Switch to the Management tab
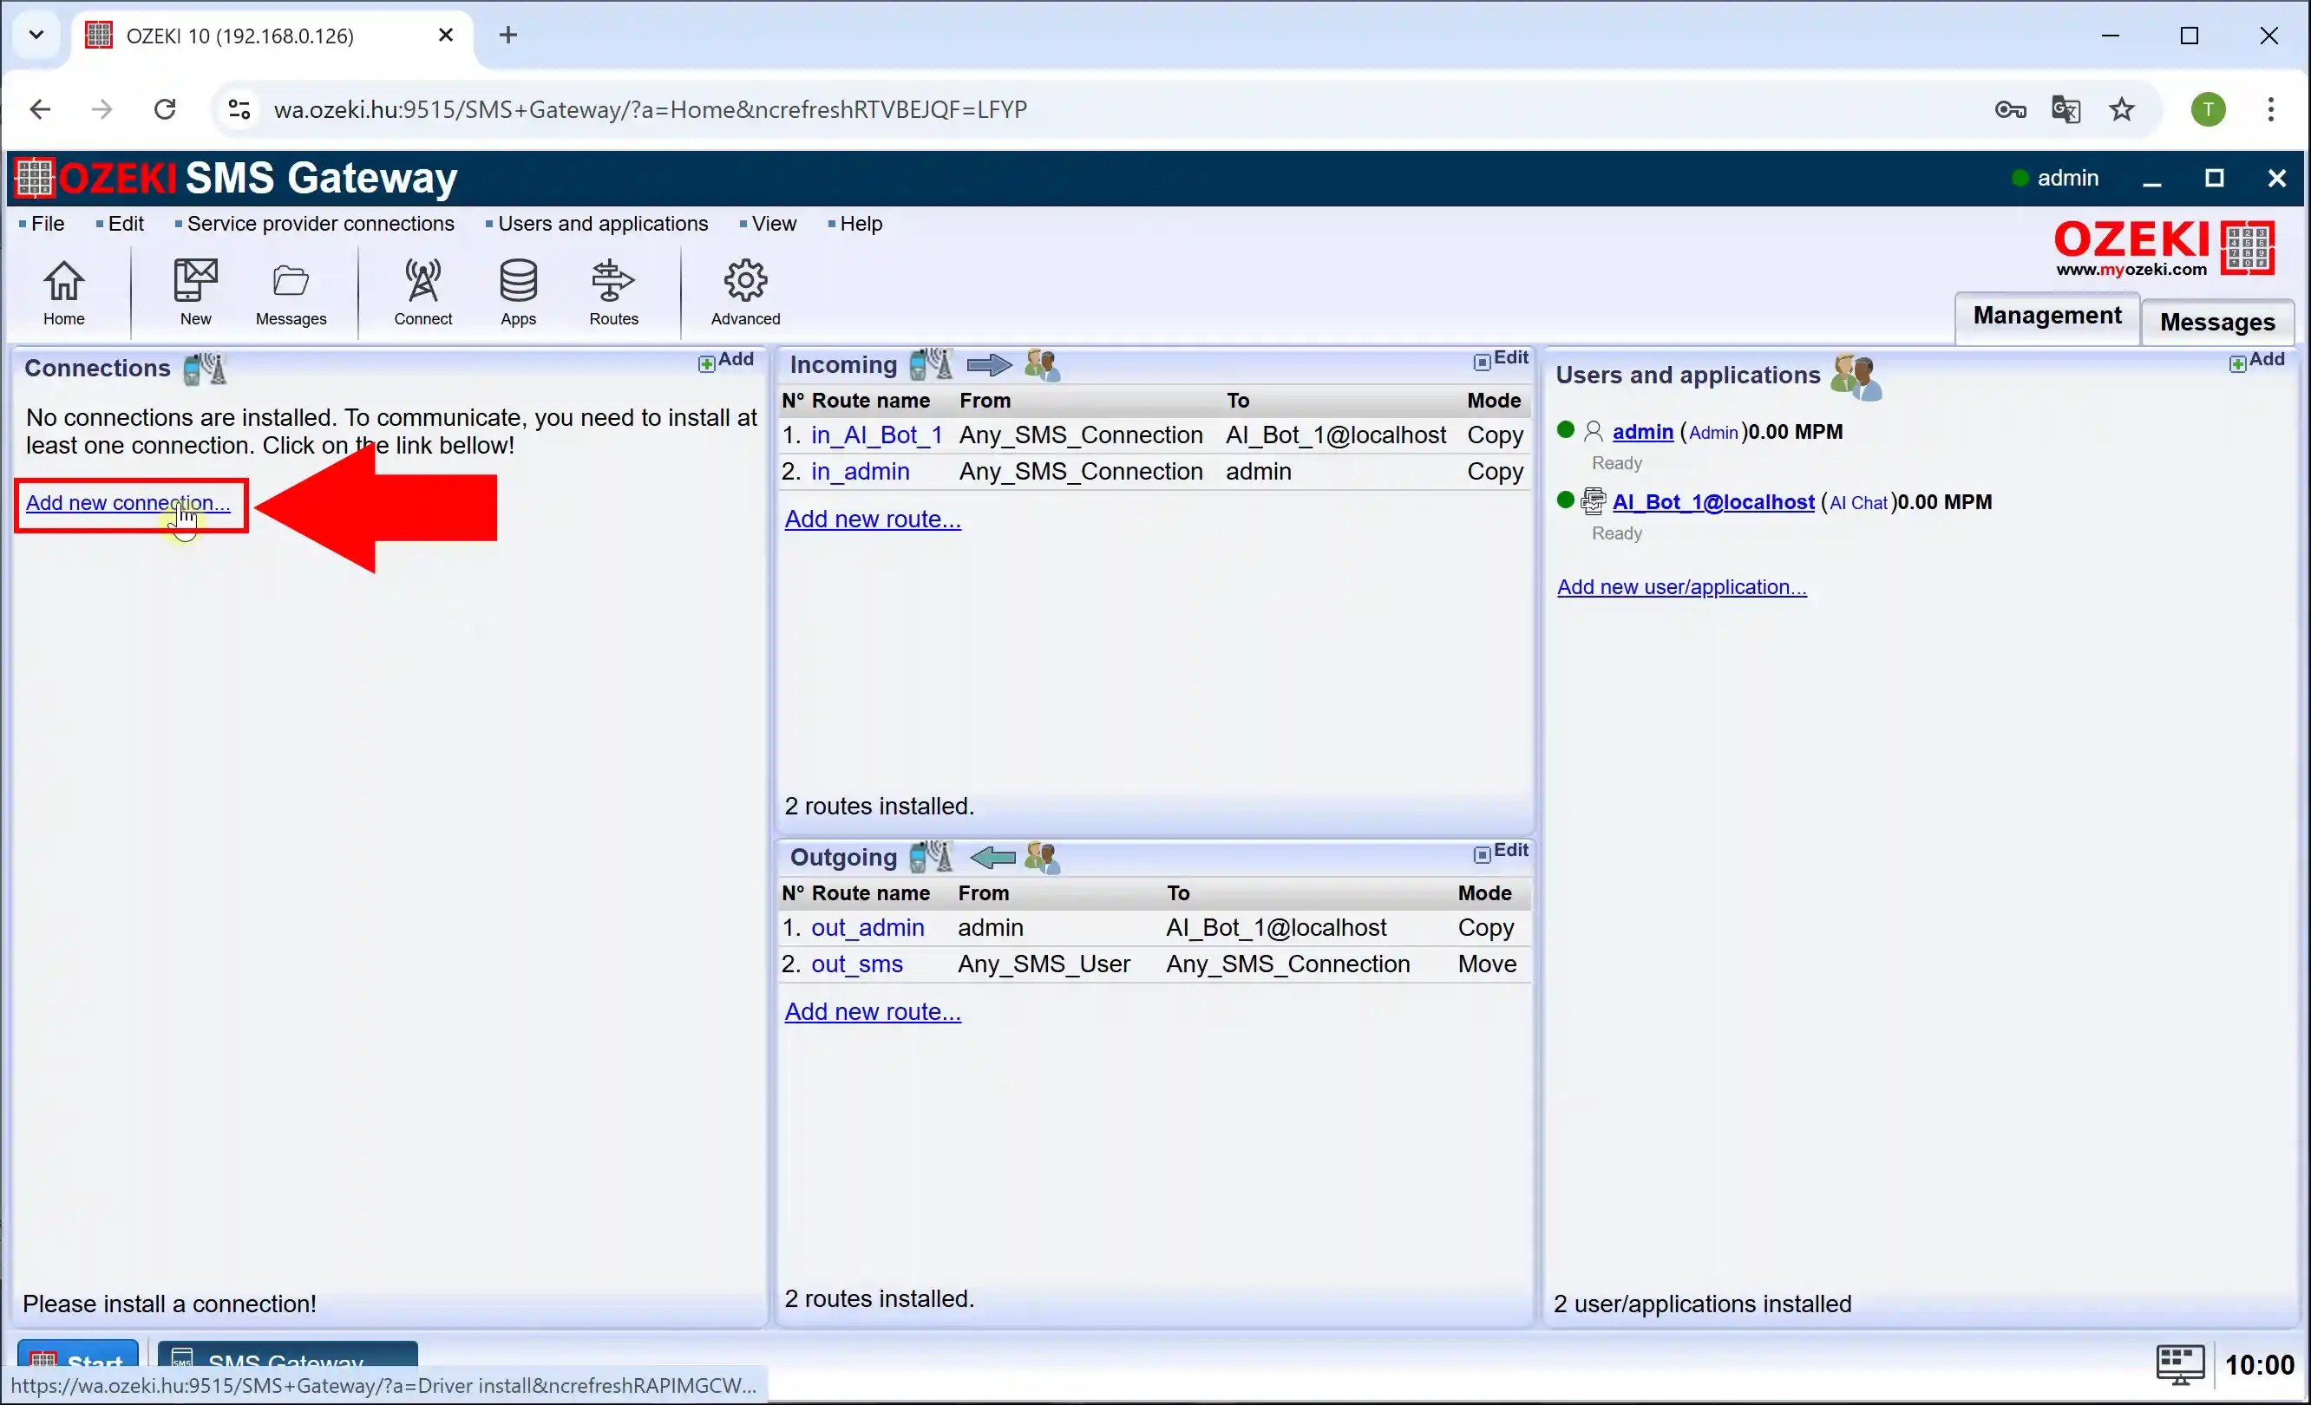2311x1405 pixels. (x=2047, y=316)
